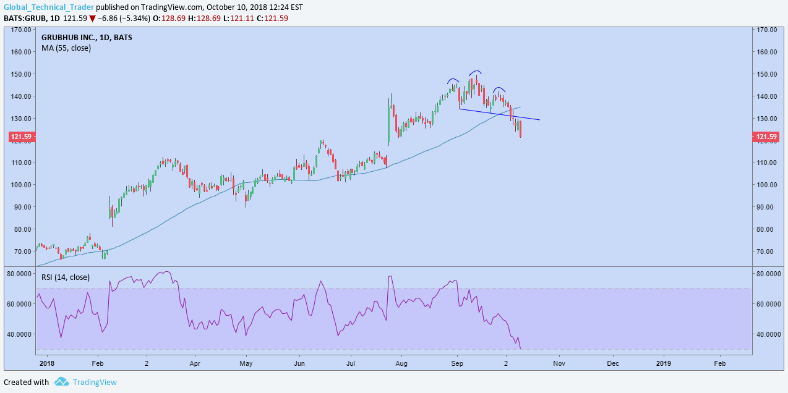Click the 2018 label on time axis
788x393 pixels.
[47, 363]
